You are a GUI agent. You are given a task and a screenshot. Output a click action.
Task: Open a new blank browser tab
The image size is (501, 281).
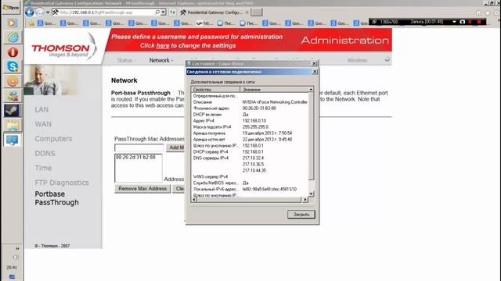point(256,12)
